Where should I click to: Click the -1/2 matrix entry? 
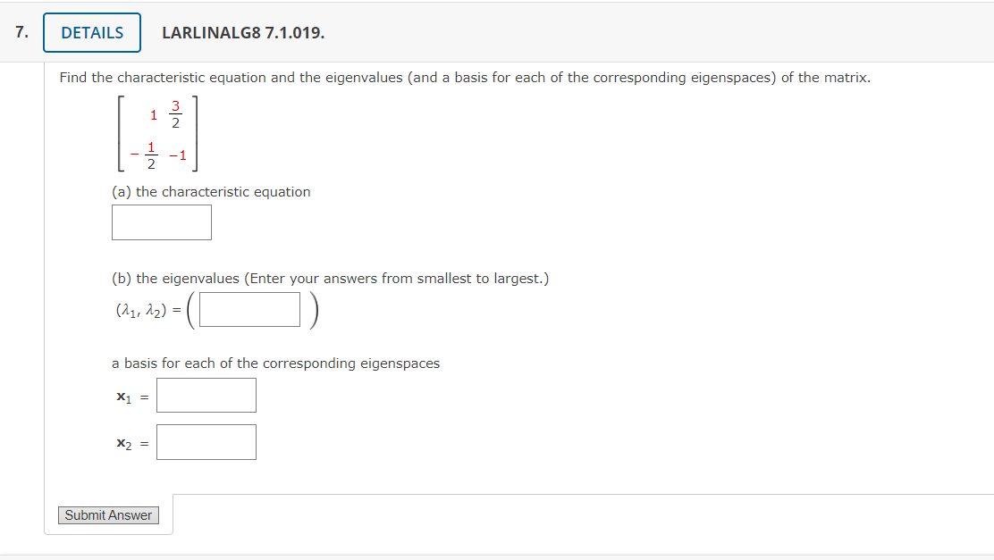point(147,154)
